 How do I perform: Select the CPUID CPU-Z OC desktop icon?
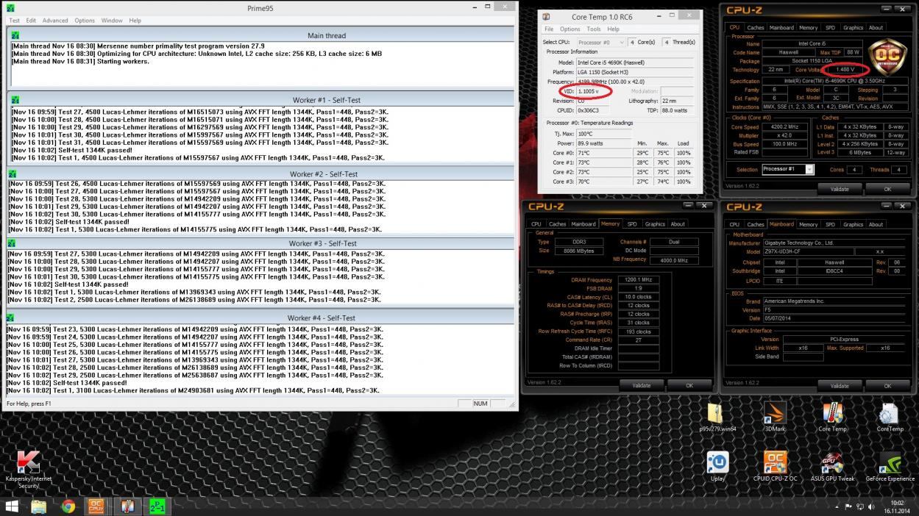coord(775,467)
